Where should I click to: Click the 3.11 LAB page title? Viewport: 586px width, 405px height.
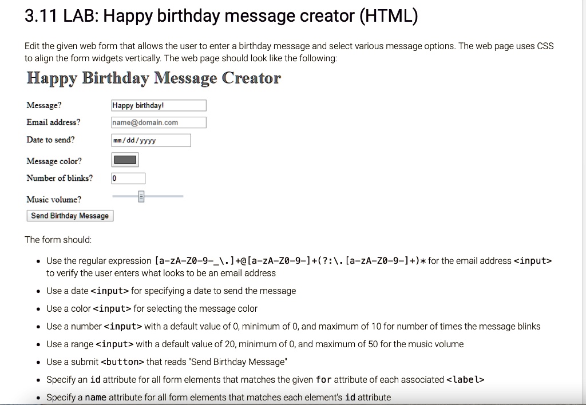221,15
